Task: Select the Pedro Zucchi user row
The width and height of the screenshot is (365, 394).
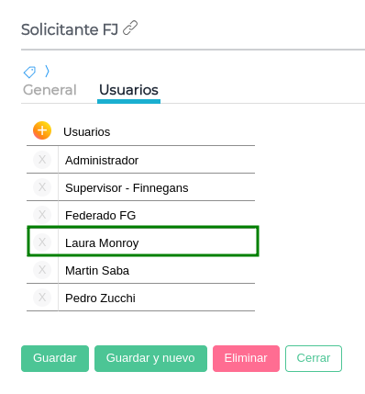Action: point(140,298)
